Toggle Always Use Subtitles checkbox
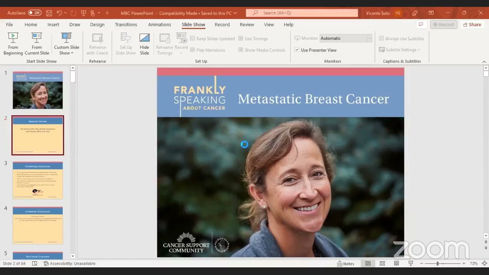The width and height of the screenshot is (489, 275). tap(381, 39)
